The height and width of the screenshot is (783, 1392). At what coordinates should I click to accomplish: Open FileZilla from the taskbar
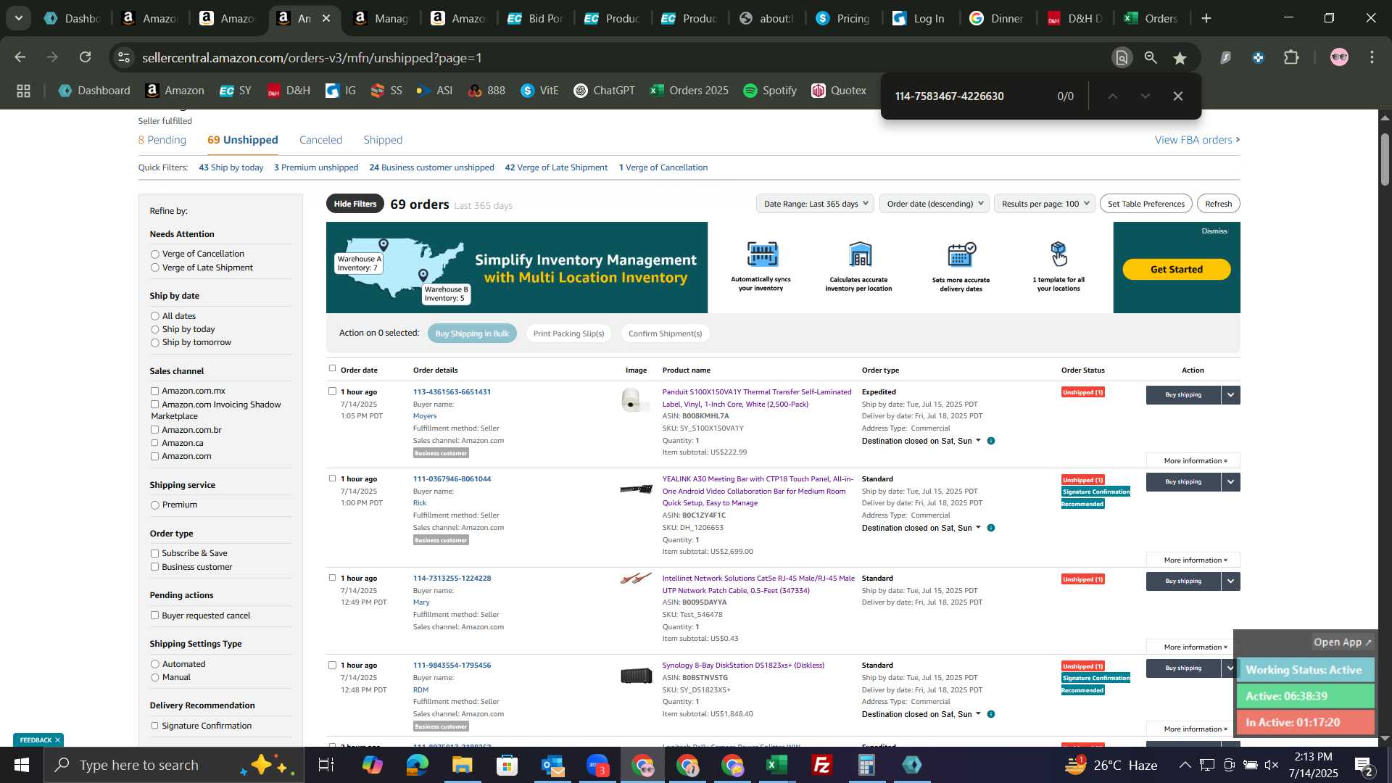click(x=821, y=765)
